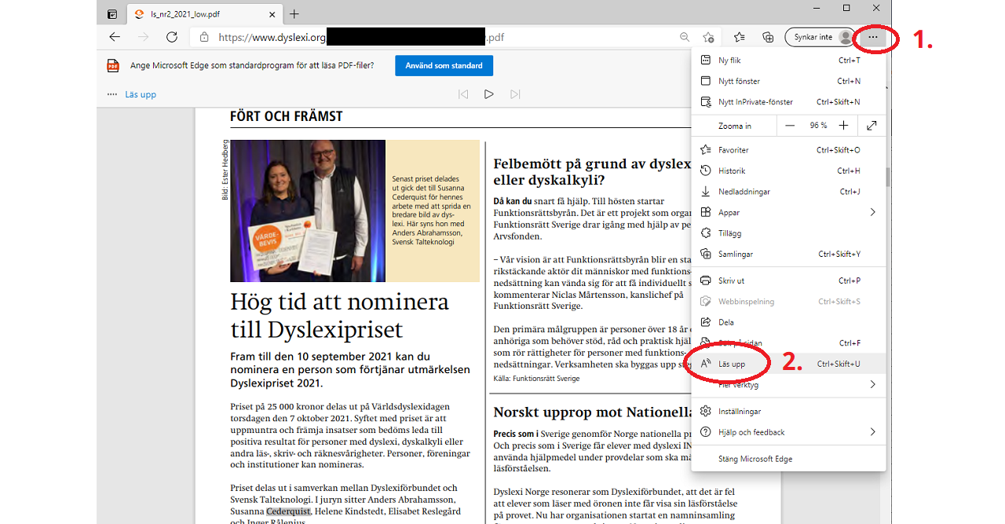Select Läs upp in the menu
Image resolution: width=1005 pixels, height=524 pixels.
(732, 364)
